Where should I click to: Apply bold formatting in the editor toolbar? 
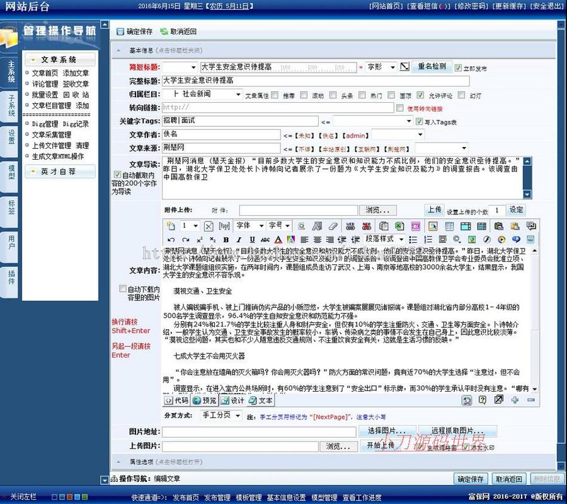tap(226, 239)
